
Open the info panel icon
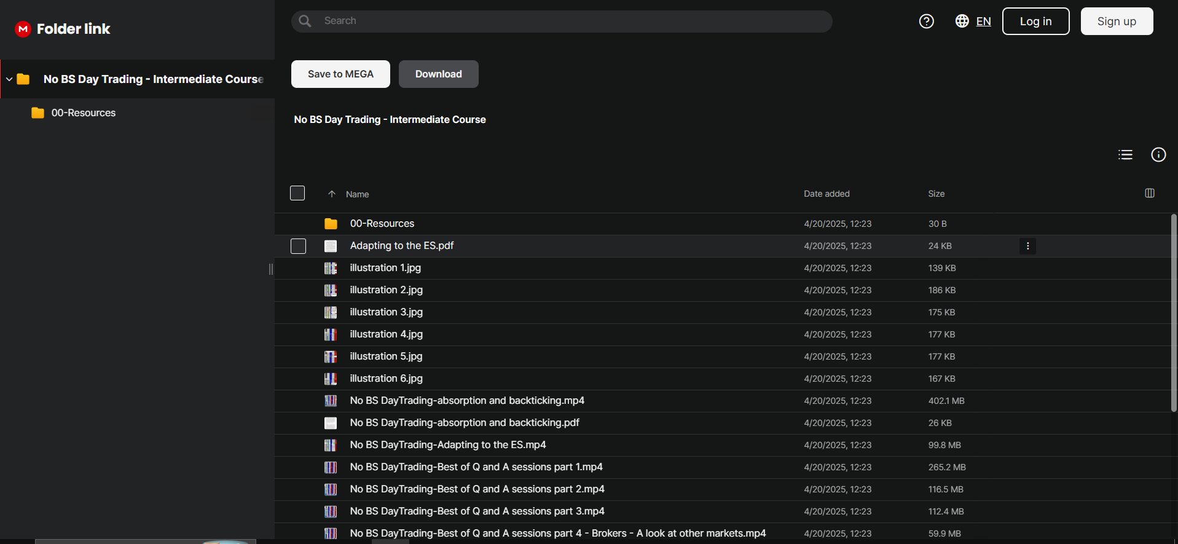pos(1158,155)
